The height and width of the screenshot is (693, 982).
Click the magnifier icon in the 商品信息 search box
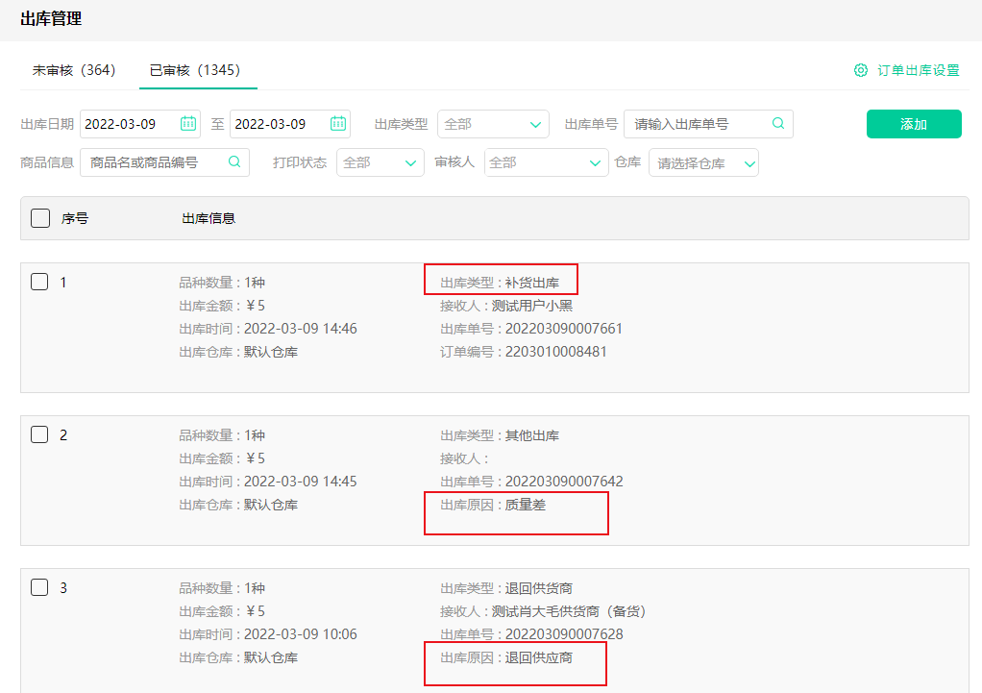[233, 161]
